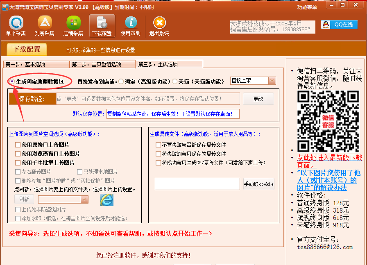The width and height of the screenshot is (367, 265).
Task: Click the 手动取cookie button
Action: (258, 184)
